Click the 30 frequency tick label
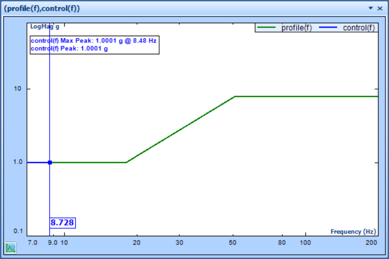Screen dimensions: 389x259 [x=179, y=242]
